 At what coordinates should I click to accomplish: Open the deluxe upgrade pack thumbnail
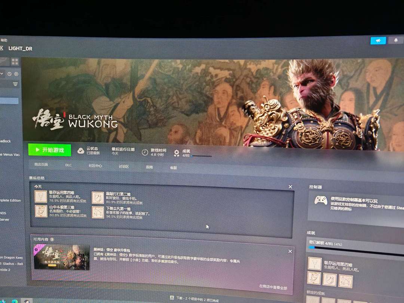click(x=62, y=257)
